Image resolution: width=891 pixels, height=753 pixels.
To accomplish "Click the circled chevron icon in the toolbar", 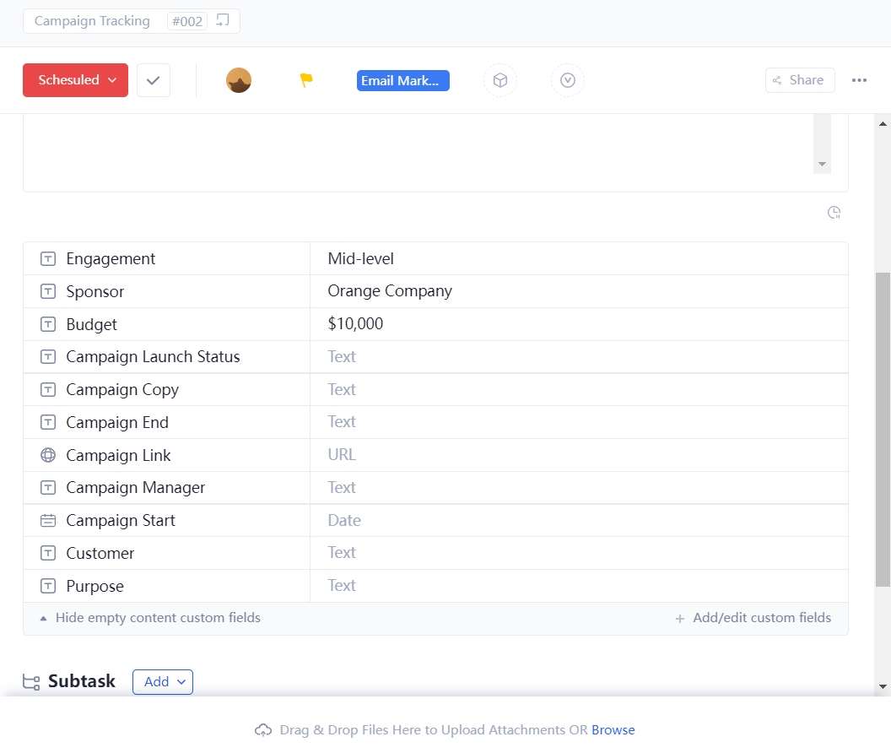I will pos(567,79).
